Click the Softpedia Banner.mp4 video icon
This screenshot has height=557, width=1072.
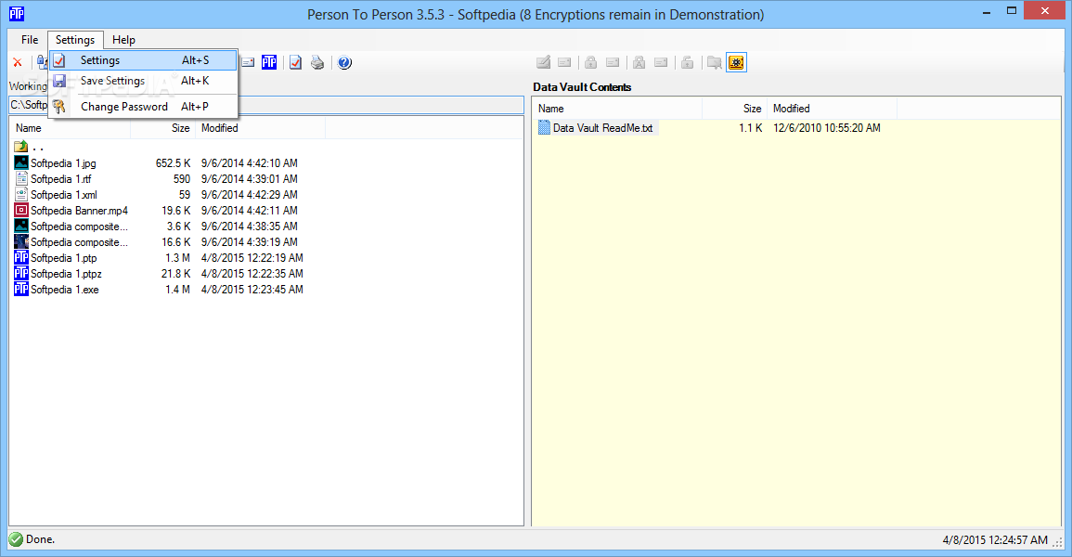click(x=21, y=210)
